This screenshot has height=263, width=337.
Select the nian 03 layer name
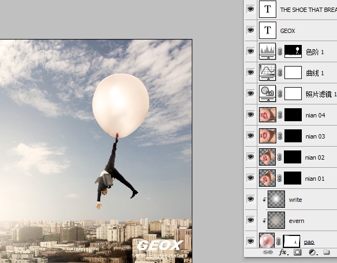pos(315,136)
